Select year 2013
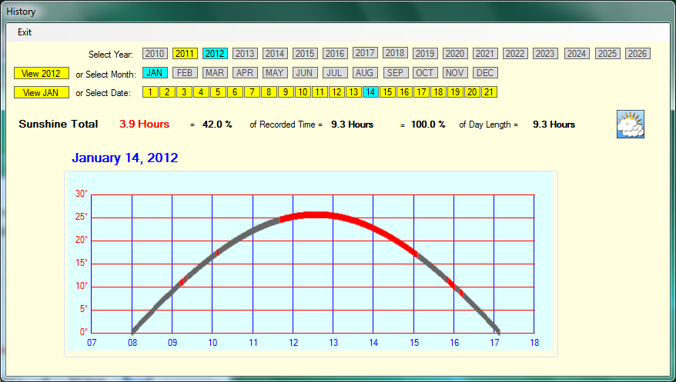 245,53
